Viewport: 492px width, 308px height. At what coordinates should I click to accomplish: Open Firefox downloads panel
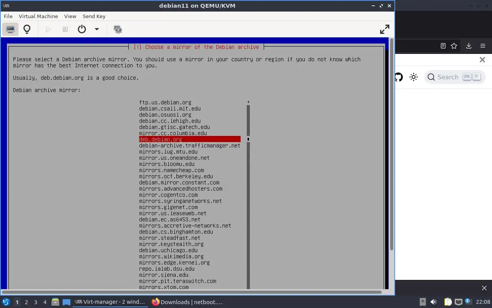469,46
